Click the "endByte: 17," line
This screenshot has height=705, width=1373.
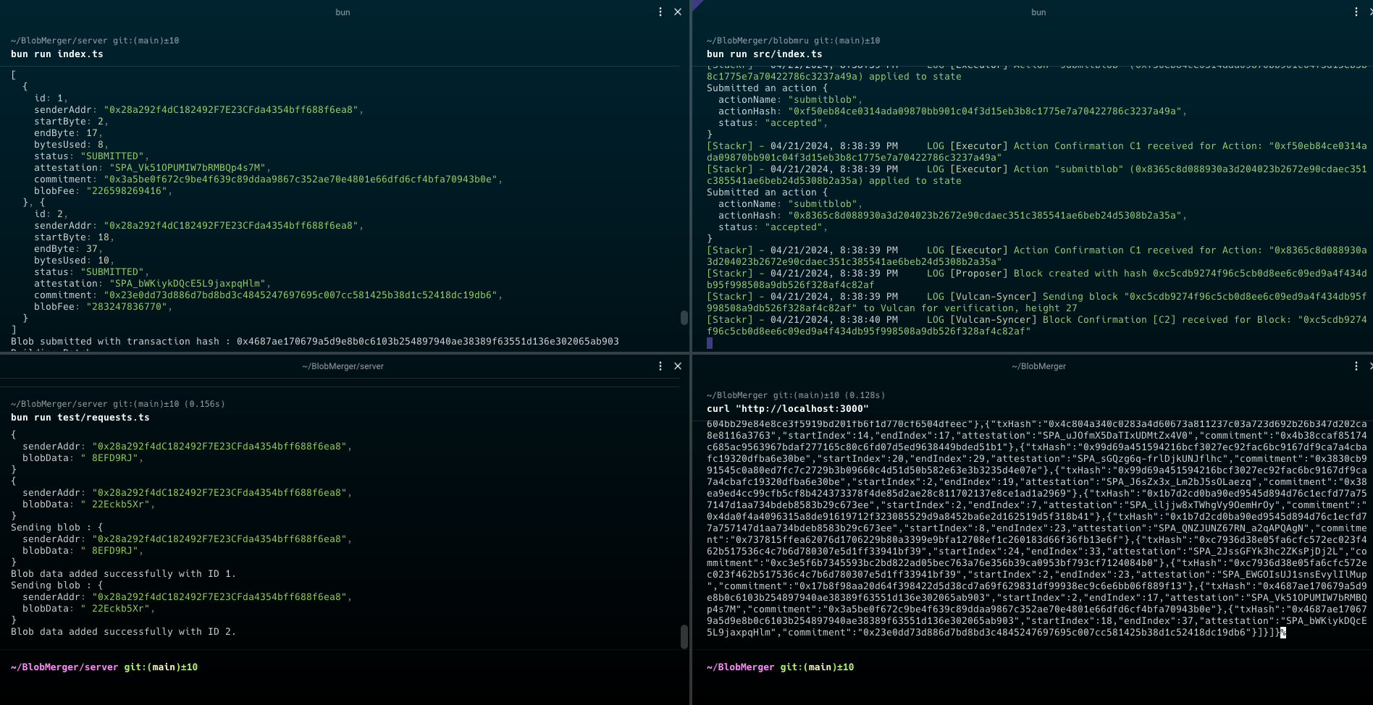coord(69,133)
